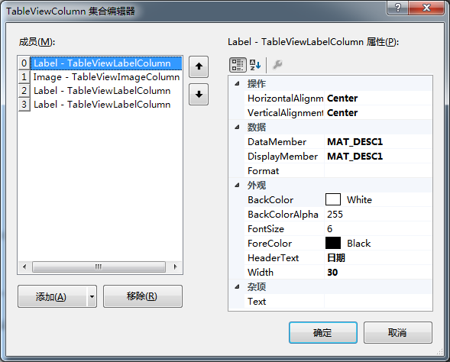
Task: Sort properties alphabetically
Action: click(x=255, y=65)
